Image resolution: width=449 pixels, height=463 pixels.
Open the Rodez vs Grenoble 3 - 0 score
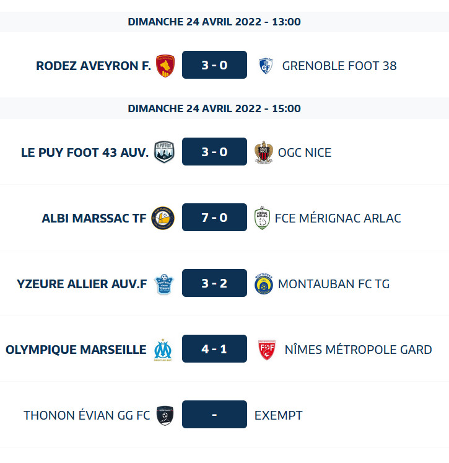coord(214,65)
